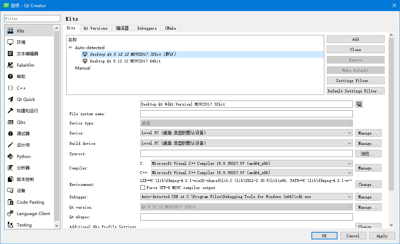Collapse the Auto-detected kits group

[x=70, y=48]
